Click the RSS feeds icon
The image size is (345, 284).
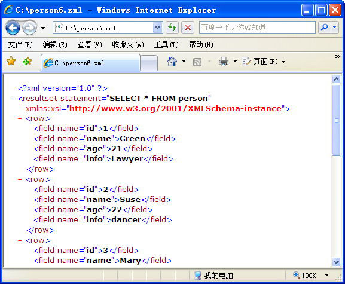[x=197, y=62]
